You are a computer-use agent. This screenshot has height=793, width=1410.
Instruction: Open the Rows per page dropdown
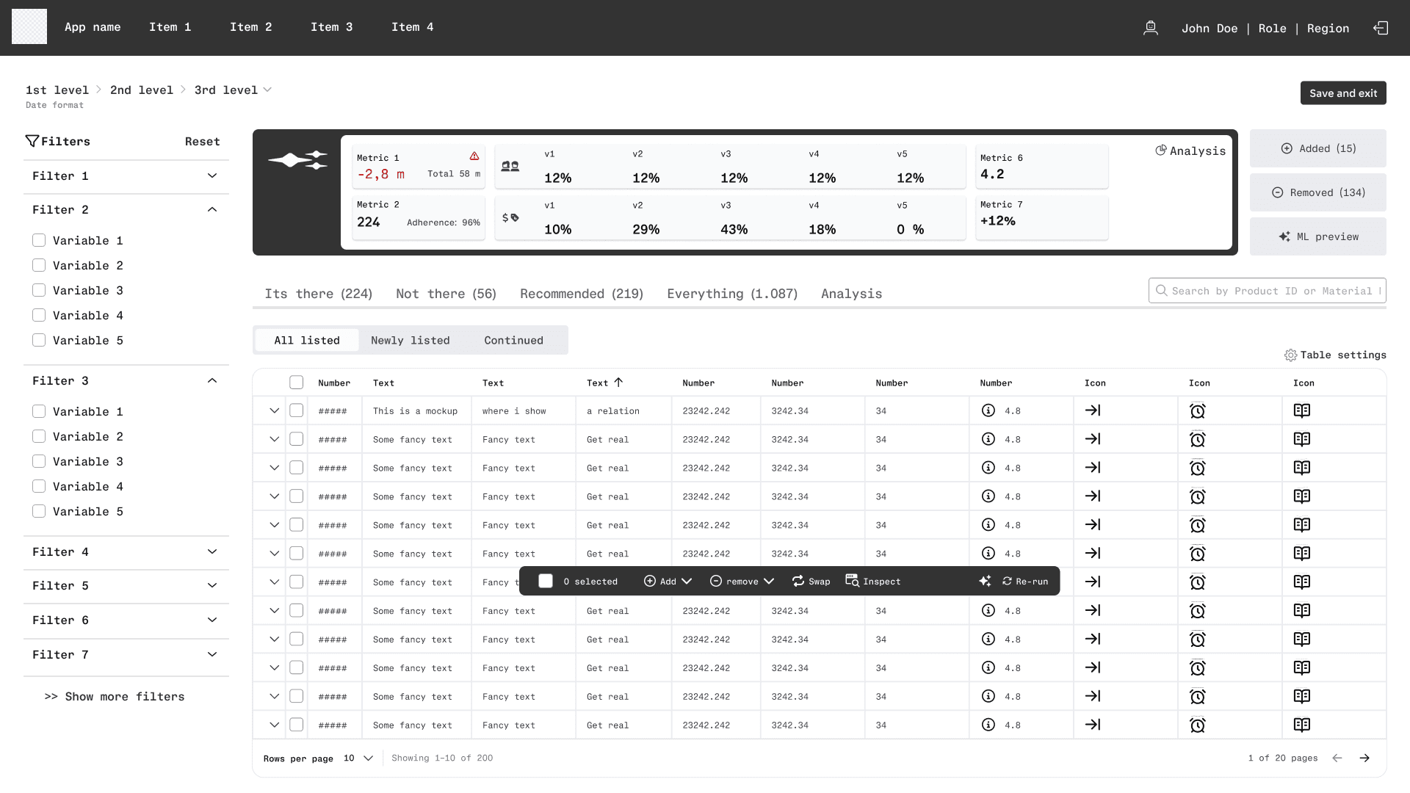coord(358,758)
